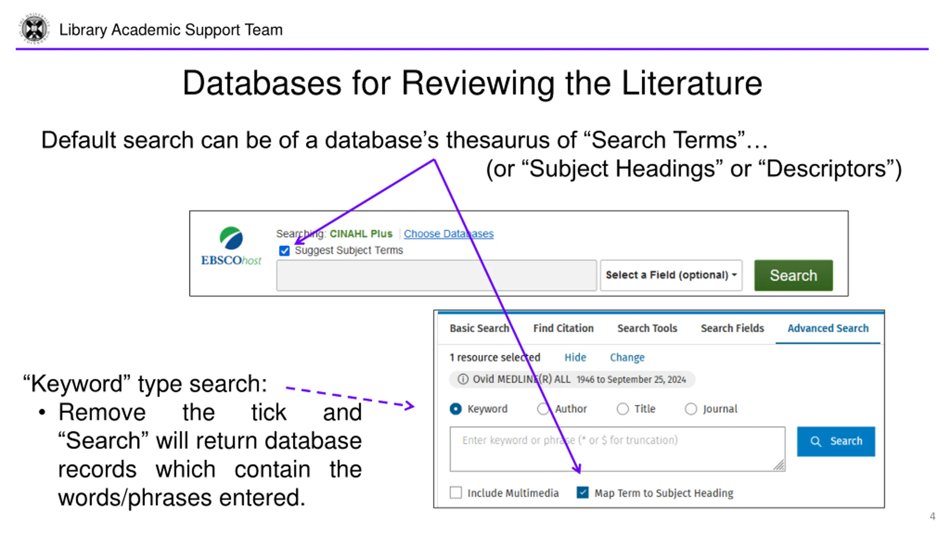Select the Keyword radio button

(455, 409)
